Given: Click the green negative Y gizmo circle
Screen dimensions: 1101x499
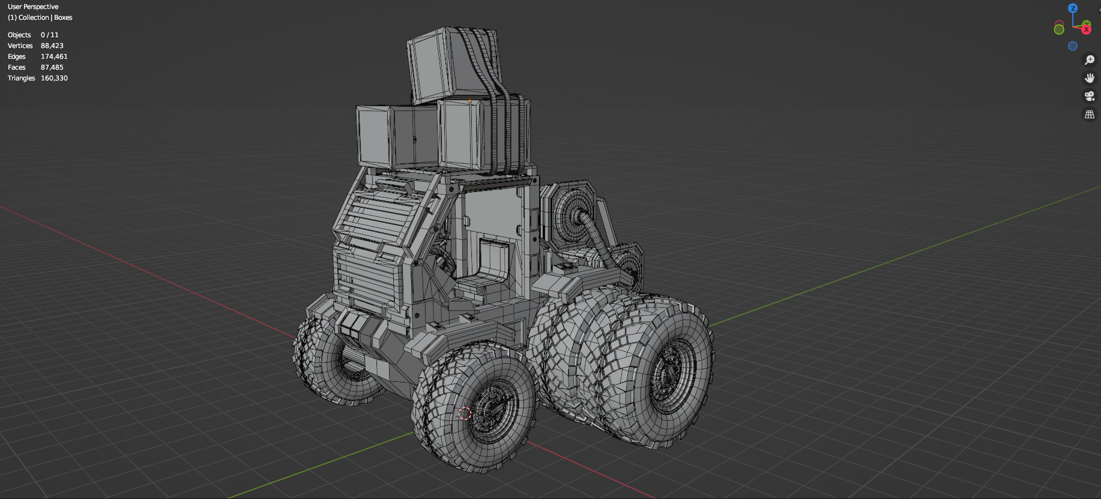Looking at the screenshot, I should 1059,29.
